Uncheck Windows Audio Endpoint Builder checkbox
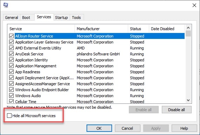The image size is (200, 135). pos(11,90)
